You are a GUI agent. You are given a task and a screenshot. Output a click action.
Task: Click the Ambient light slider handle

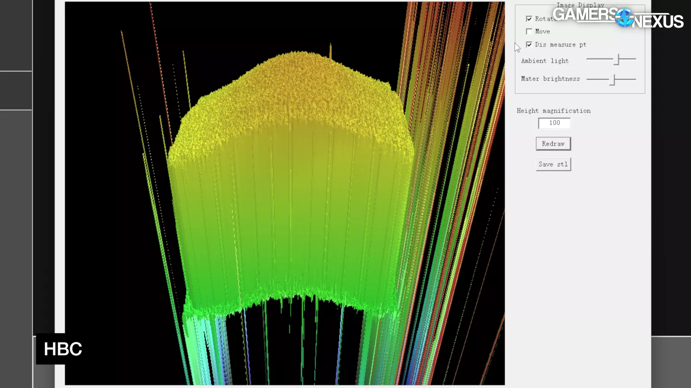(617, 59)
